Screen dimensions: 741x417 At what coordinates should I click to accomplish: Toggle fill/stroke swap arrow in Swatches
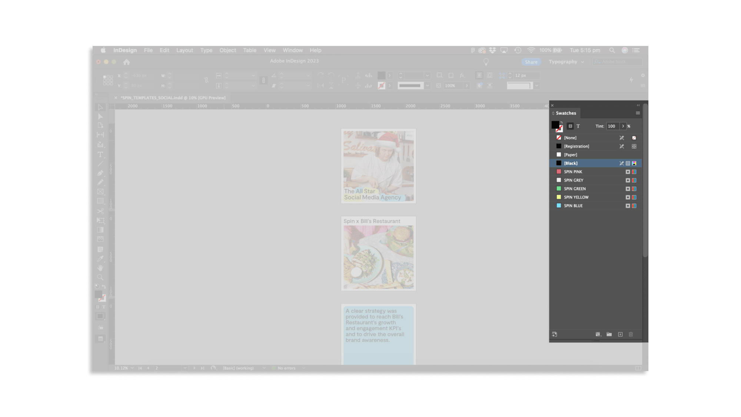(561, 123)
